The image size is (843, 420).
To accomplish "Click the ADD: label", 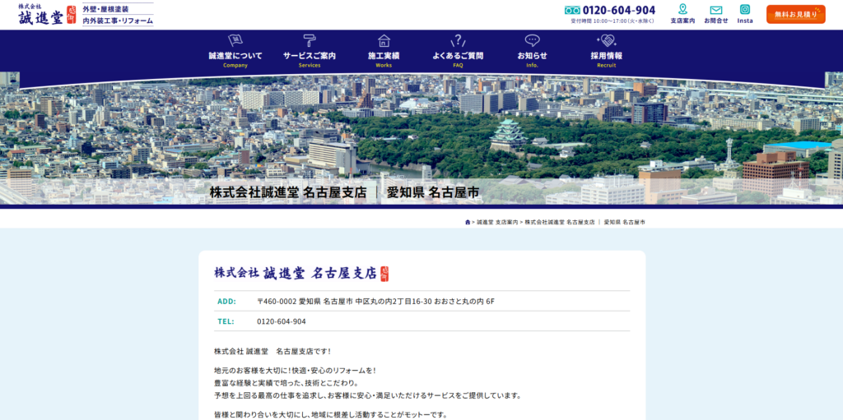I will 226,302.
